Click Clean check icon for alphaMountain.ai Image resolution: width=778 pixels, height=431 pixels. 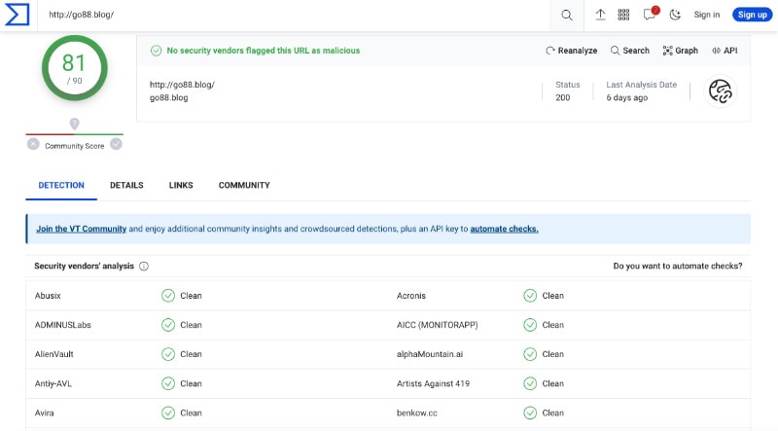(x=530, y=354)
